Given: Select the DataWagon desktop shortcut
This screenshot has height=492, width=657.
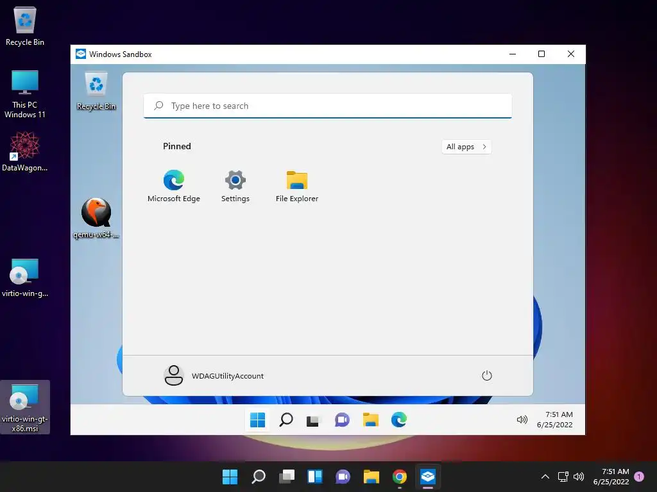Looking at the screenshot, I should 25,151.
